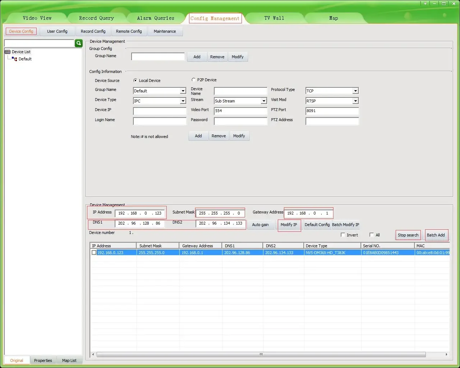This screenshot has height=368, width=460.
Task: Click the Device List keyboard icon
Action: 8,52
